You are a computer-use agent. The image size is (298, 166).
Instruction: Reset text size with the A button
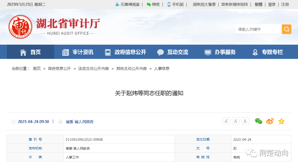click(x=245, y=121)
